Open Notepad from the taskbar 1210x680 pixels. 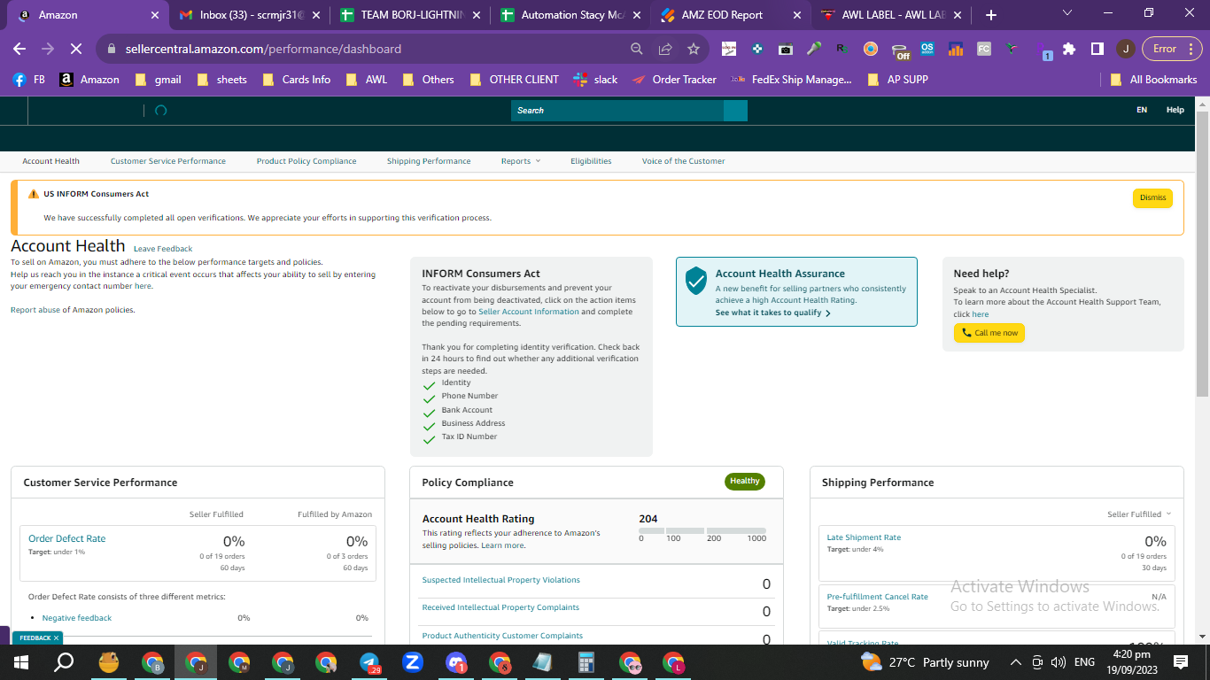(542, 662)
